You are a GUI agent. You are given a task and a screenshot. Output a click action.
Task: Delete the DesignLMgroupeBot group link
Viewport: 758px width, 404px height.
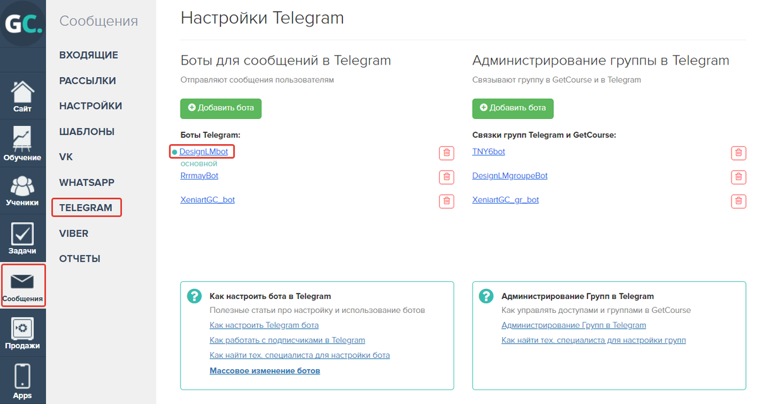(x=738, y=177)
